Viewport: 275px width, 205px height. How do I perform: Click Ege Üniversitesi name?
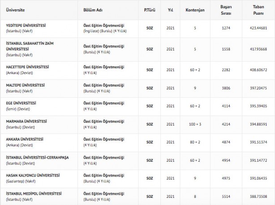click(21, 103)
